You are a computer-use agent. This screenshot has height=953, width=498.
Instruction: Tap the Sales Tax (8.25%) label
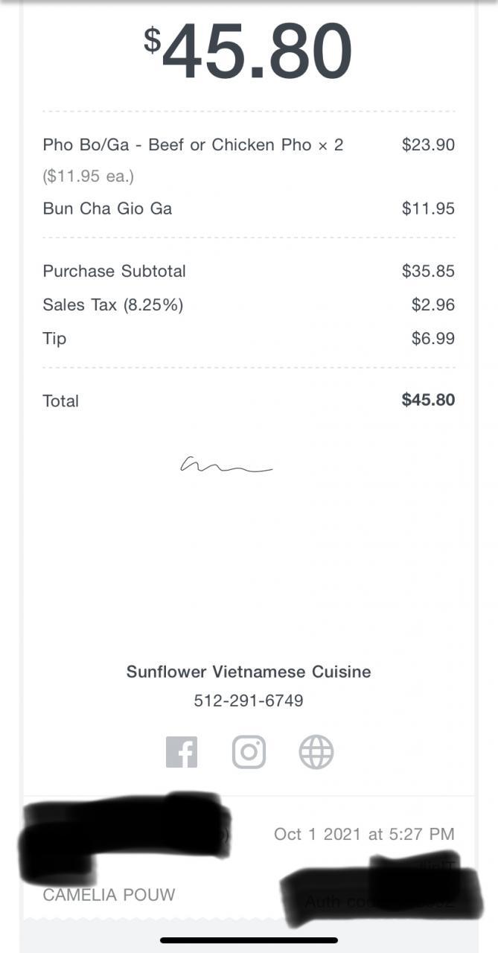point(112,305)
